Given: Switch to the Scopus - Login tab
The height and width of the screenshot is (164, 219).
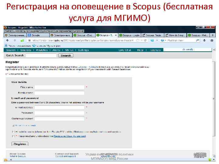Looking at the screenshot, I should (x=130, y=35).
